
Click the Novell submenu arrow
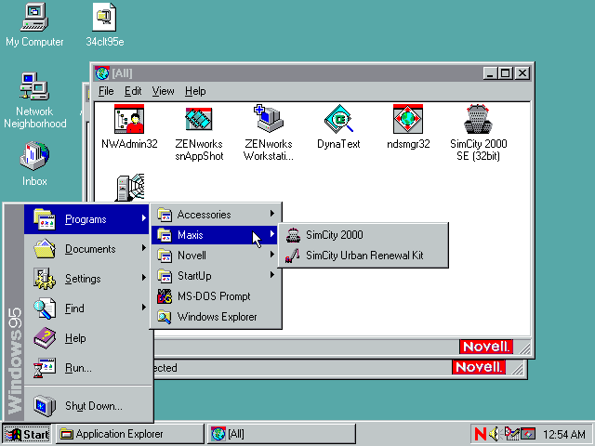point(272,255)
